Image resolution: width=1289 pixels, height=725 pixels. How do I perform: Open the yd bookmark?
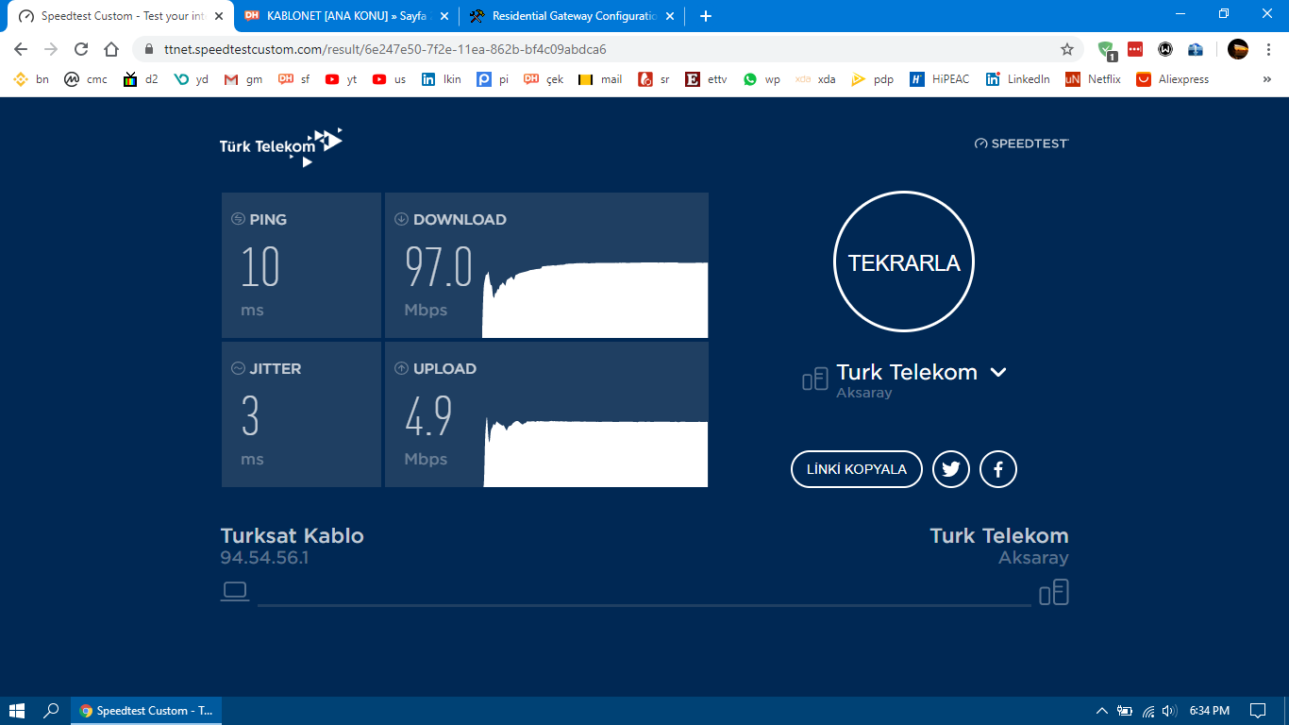click(192, 79)
